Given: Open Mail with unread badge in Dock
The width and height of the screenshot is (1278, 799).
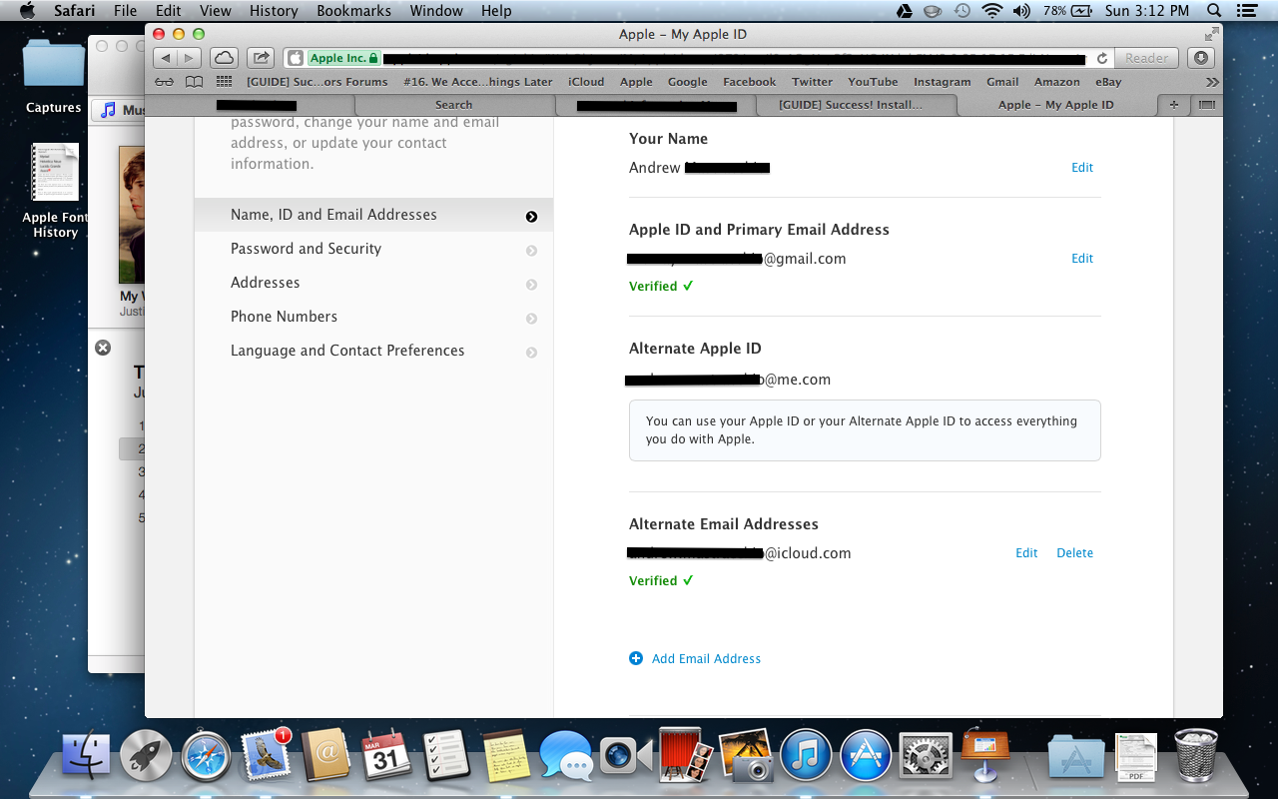Looking at the screenshot, I should [x=266, y=756].
